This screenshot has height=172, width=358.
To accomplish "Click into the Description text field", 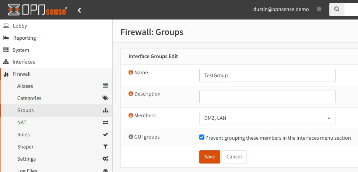I will tap(267, 97).
